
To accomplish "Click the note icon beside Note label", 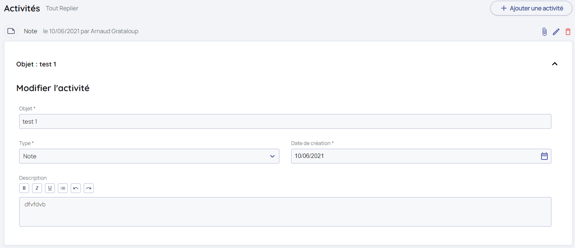I will coord(11,31).
